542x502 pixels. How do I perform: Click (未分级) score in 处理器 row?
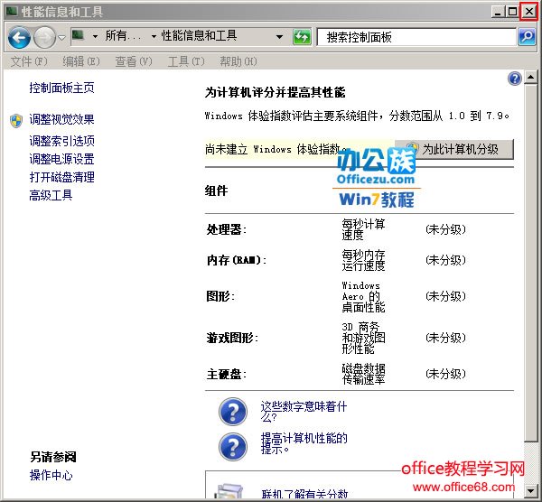click(445, 229)
